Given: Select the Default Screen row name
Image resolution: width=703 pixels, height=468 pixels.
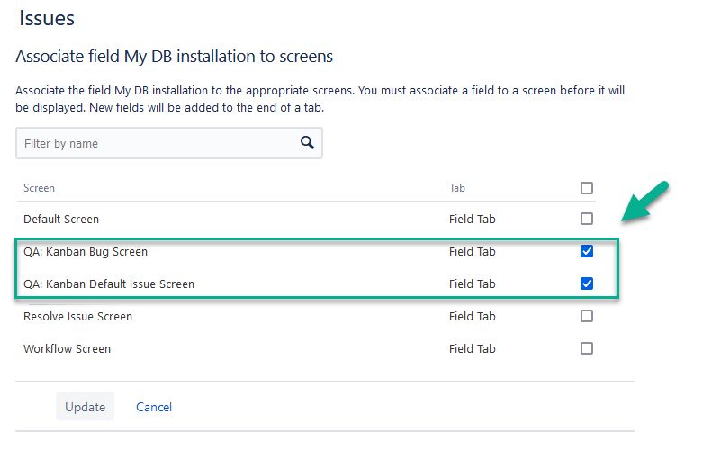Looking at the screenshot, I should (61, 219).
